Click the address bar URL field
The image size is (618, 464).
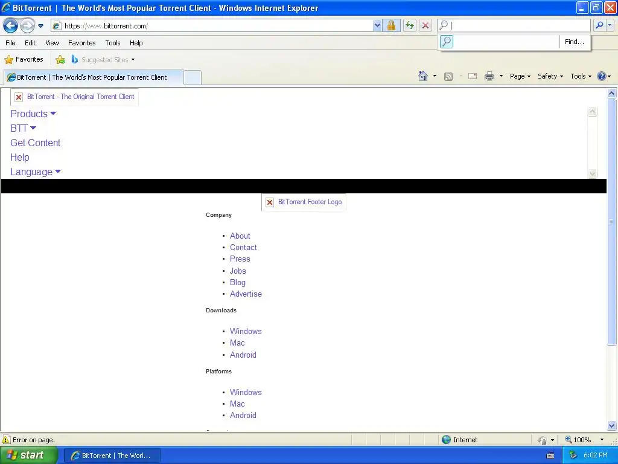pos(212,26)
